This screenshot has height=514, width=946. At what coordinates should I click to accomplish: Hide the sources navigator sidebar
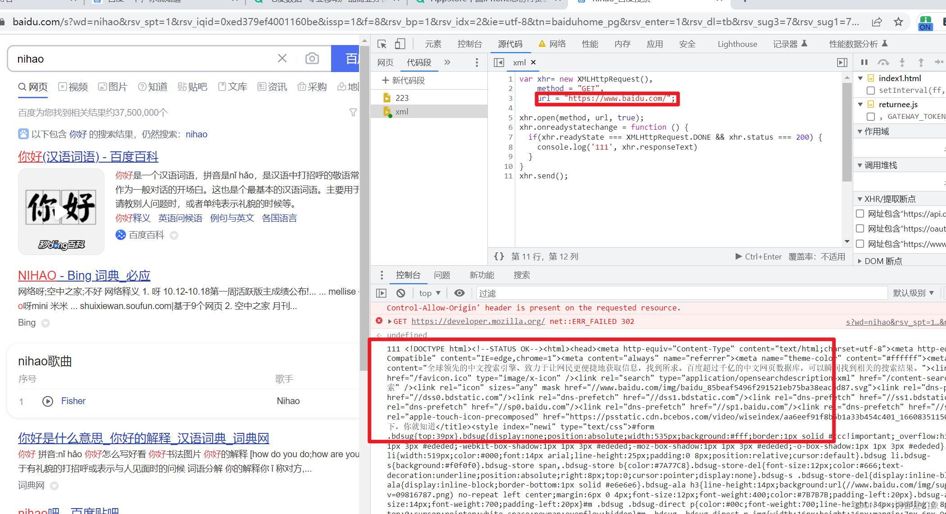click(499, 62)
